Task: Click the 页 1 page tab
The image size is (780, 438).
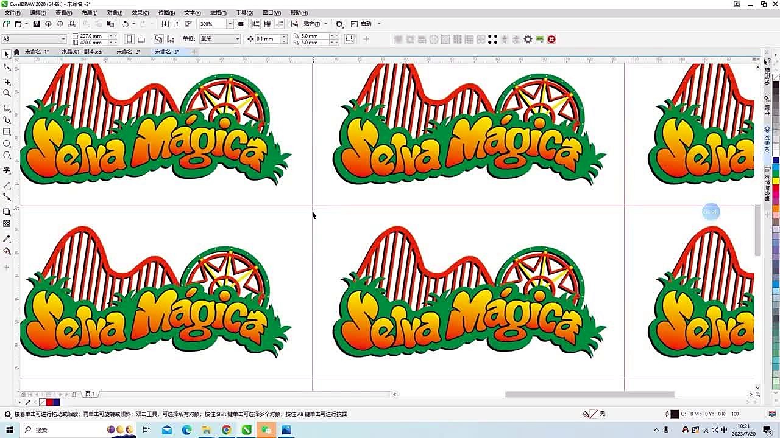Action: coord(90,394)
